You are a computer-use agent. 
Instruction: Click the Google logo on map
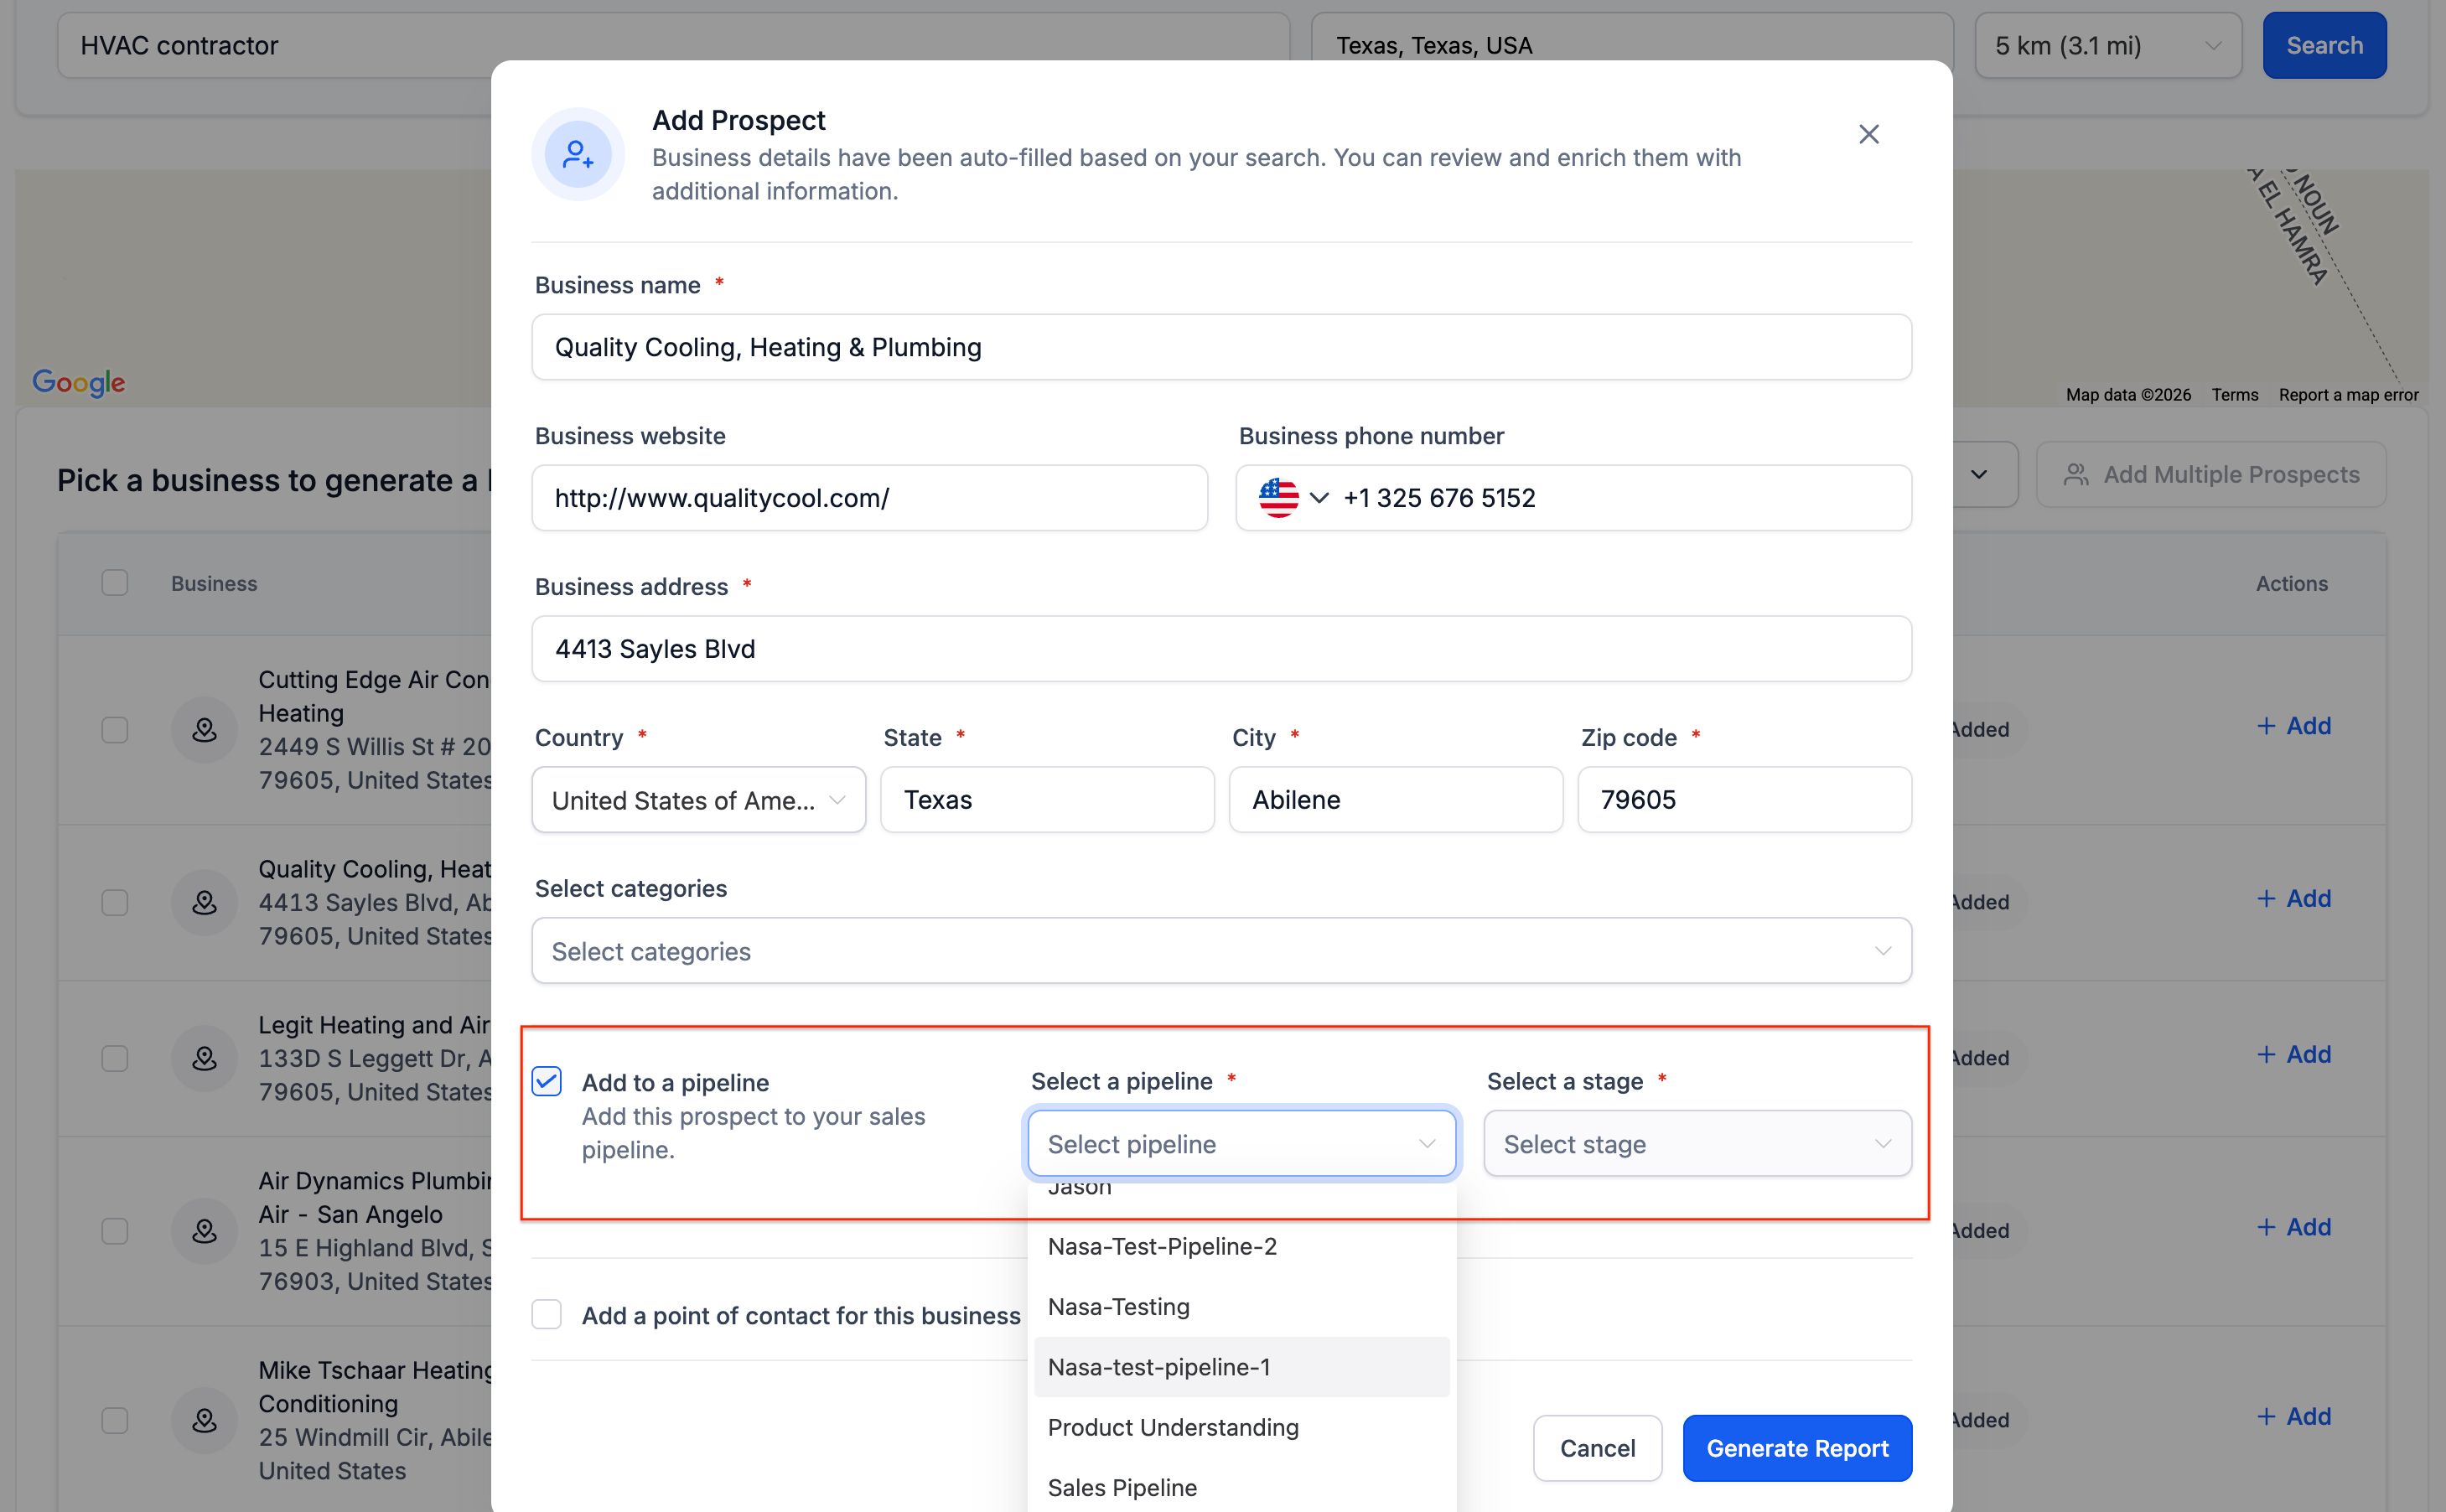pos(78,382)
